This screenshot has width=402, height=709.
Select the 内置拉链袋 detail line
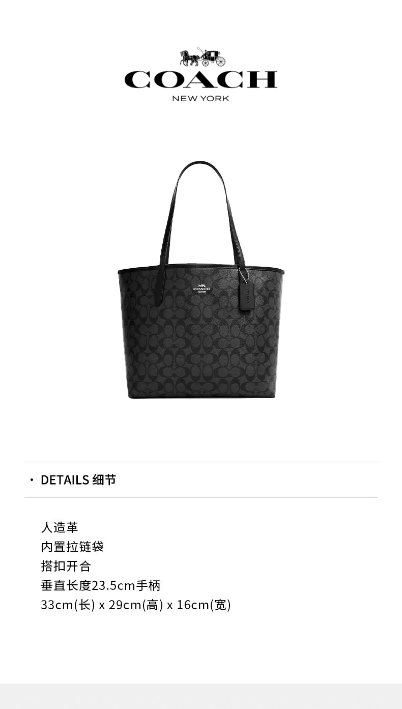click(x=72, y=547)
